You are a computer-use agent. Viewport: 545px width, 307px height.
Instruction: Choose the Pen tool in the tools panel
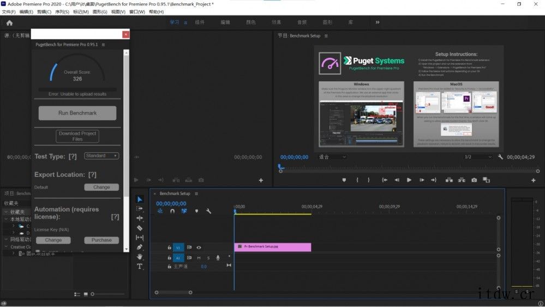tap(140, 247)
